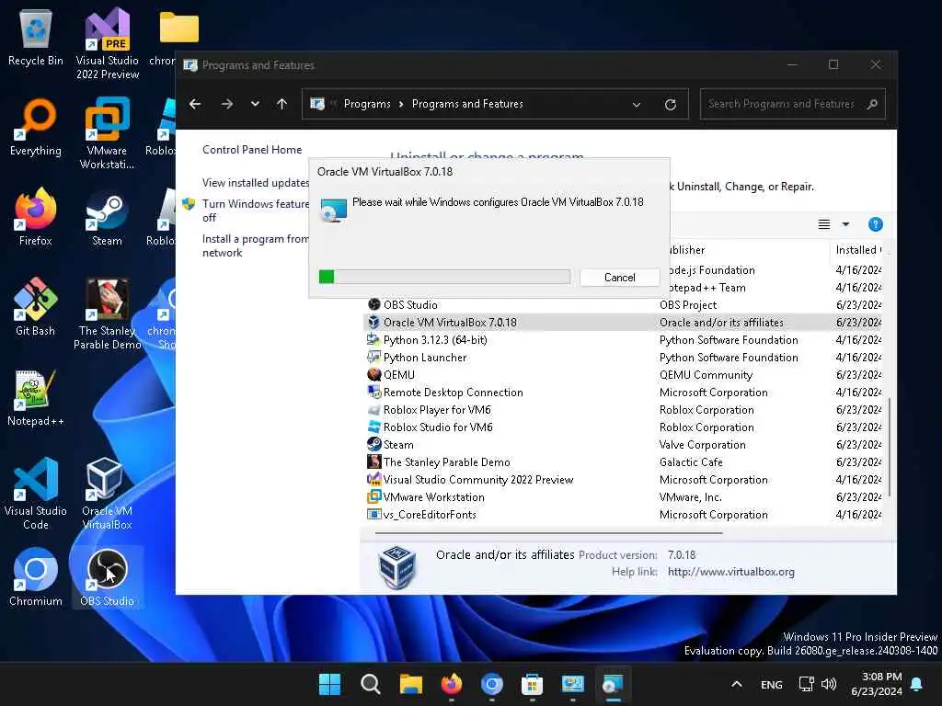The image size is (942, 706).
Task: Launch Chromium from the desktop
Action: click(36, 577)
